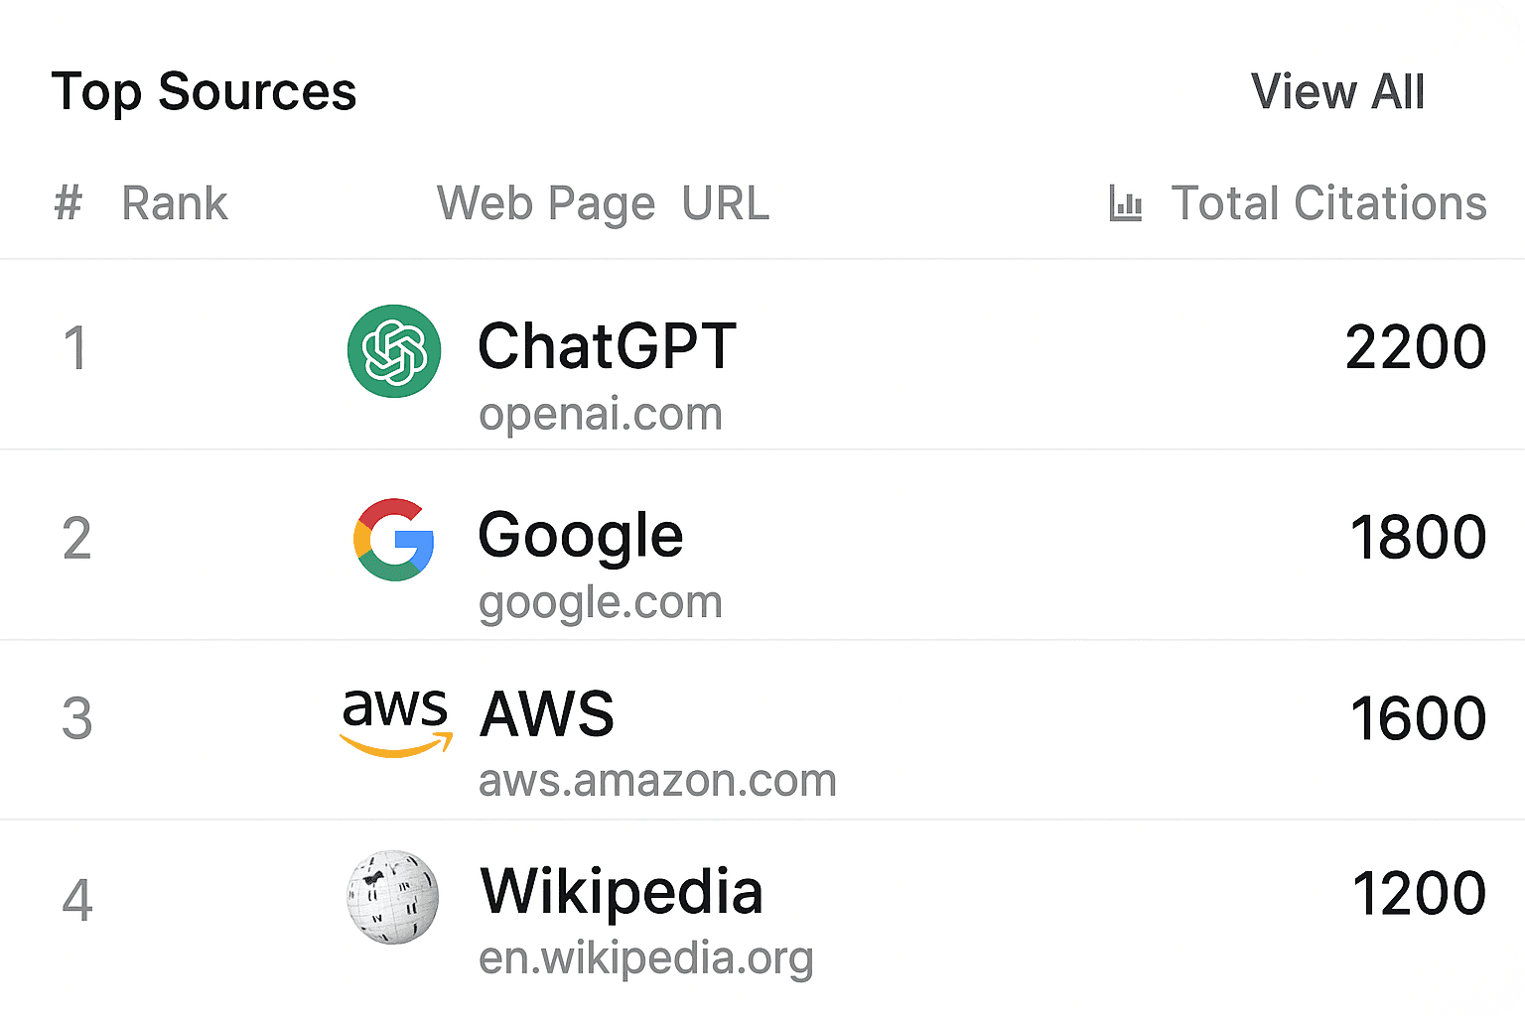Click the OpenAI knot symbol inside the green circle

pyautogui.click(x=393, y=352)
